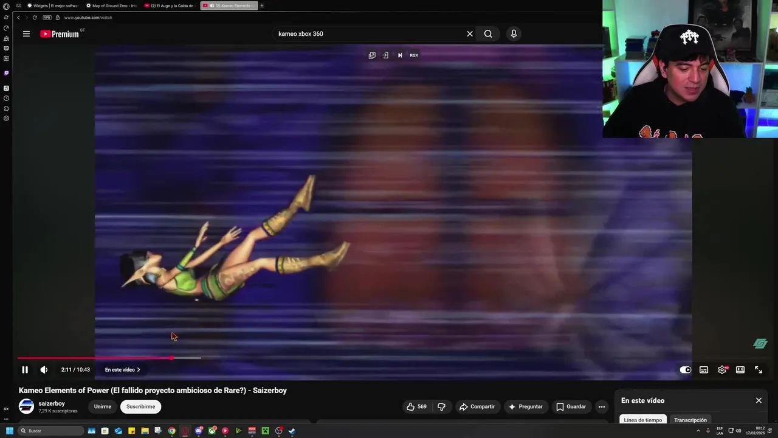Start voice search with the microphone
The height and width of the screenshot is (438, 778).
pyautogui.click(x=514, y=34)
